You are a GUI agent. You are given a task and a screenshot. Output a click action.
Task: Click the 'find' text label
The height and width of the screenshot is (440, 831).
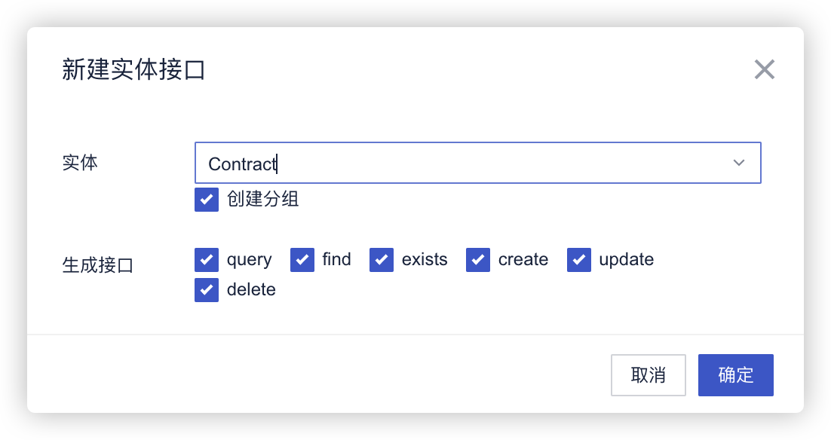336,260
